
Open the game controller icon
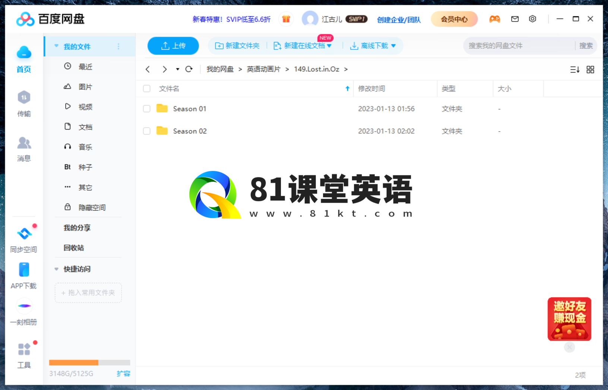(494, 19)
